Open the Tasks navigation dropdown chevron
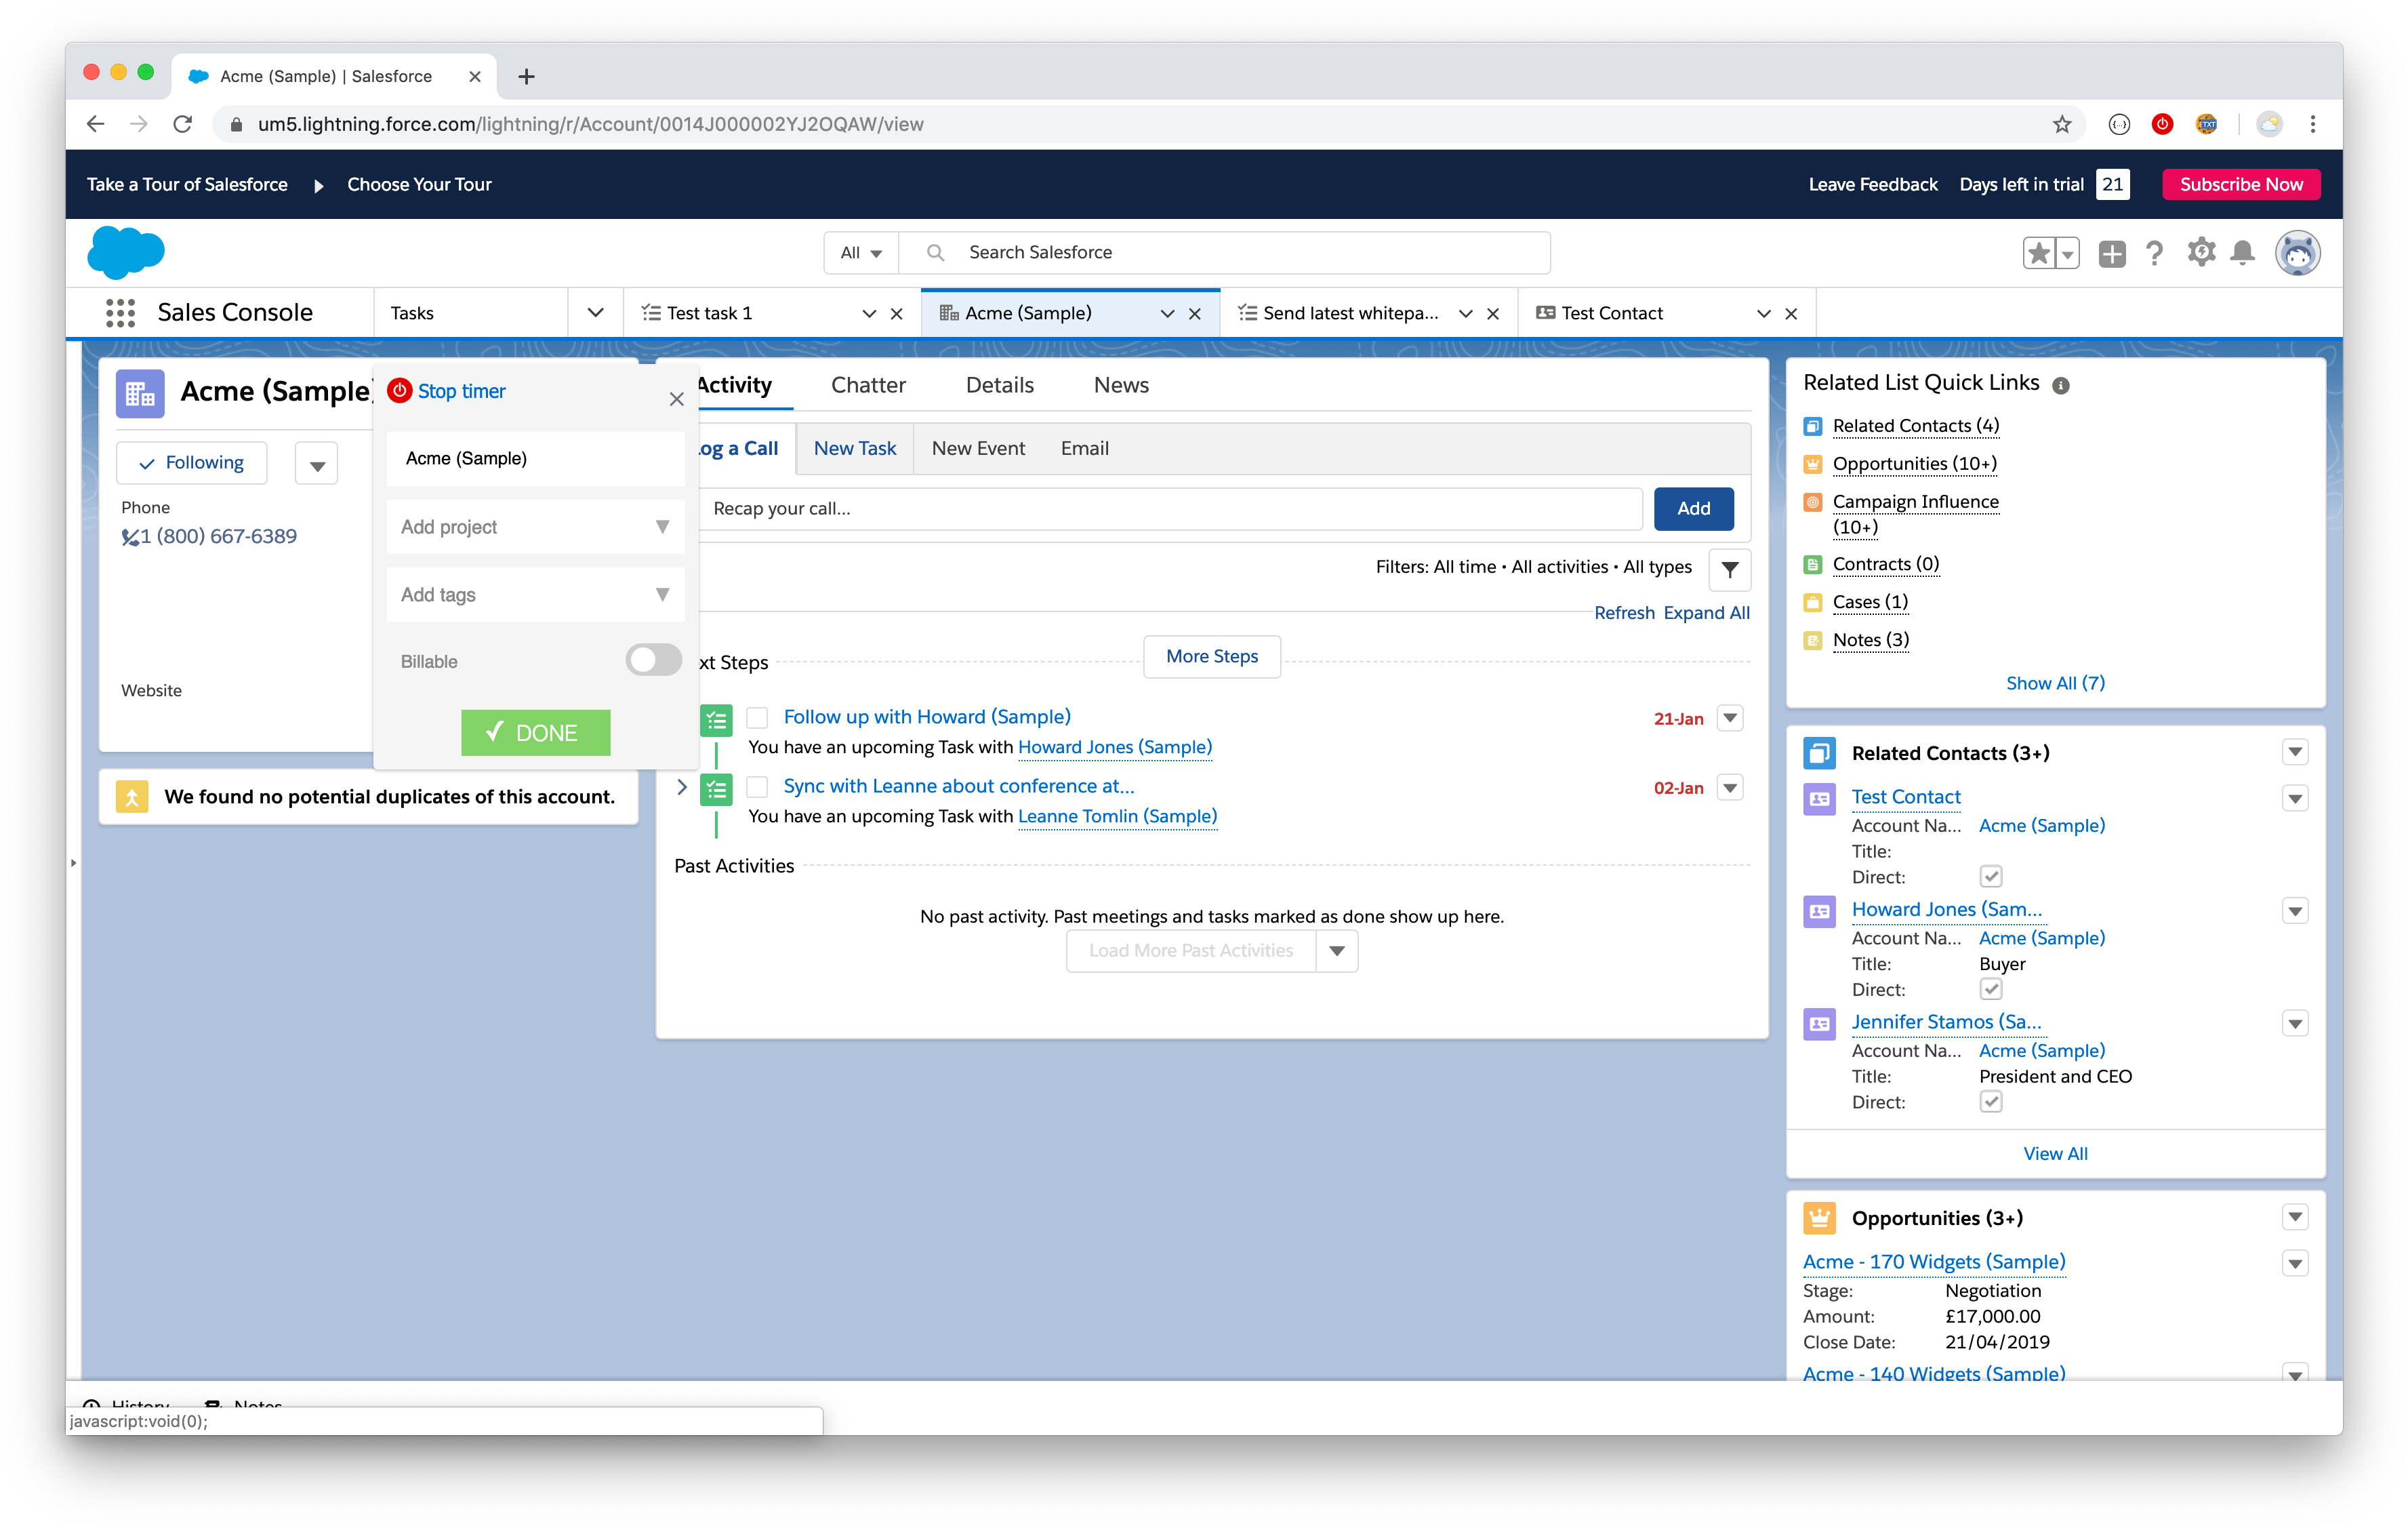 click(595, 313)
